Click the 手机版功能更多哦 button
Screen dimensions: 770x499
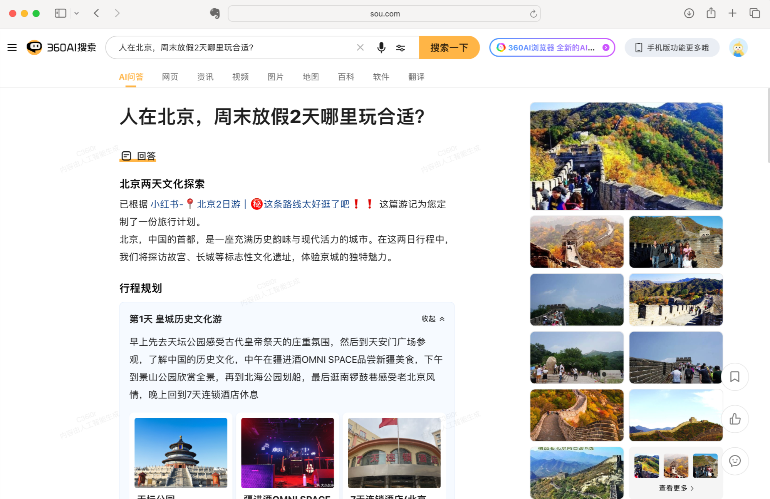coord(672,47)
